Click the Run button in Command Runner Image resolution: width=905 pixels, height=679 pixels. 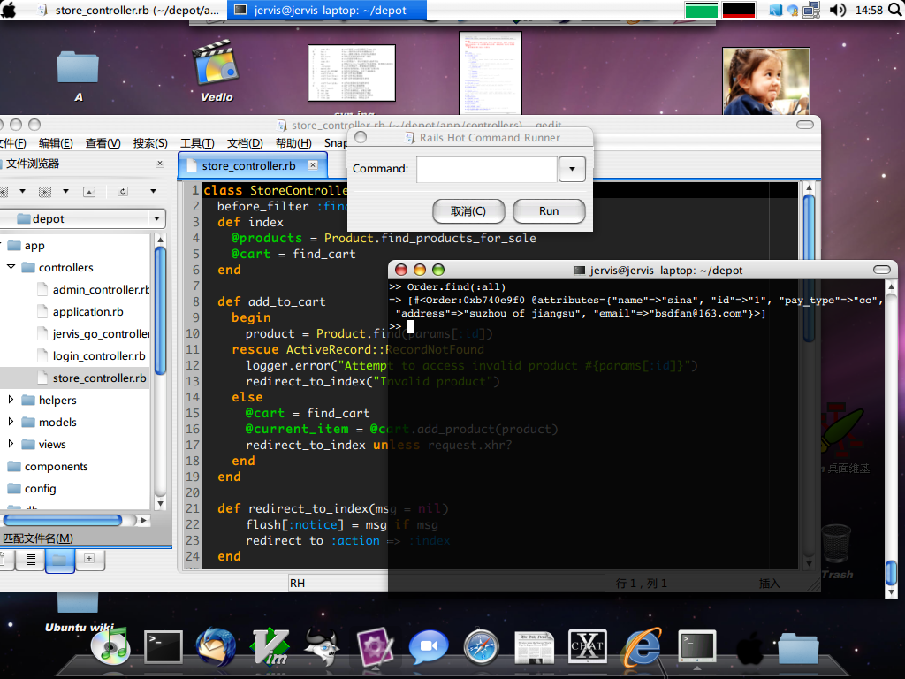pyautogui.click(x=549, y=211)
